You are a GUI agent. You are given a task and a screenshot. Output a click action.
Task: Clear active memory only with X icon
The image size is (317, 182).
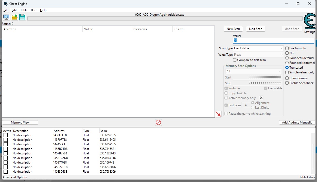pyautogui.click(x=261, y=98)
